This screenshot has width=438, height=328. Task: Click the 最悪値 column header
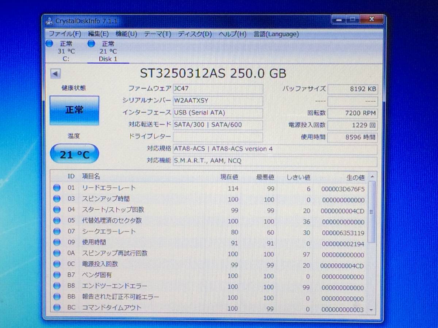tap(265, 177)
